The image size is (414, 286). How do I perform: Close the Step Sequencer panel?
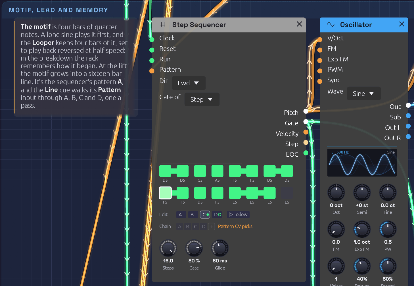[299, 24]
